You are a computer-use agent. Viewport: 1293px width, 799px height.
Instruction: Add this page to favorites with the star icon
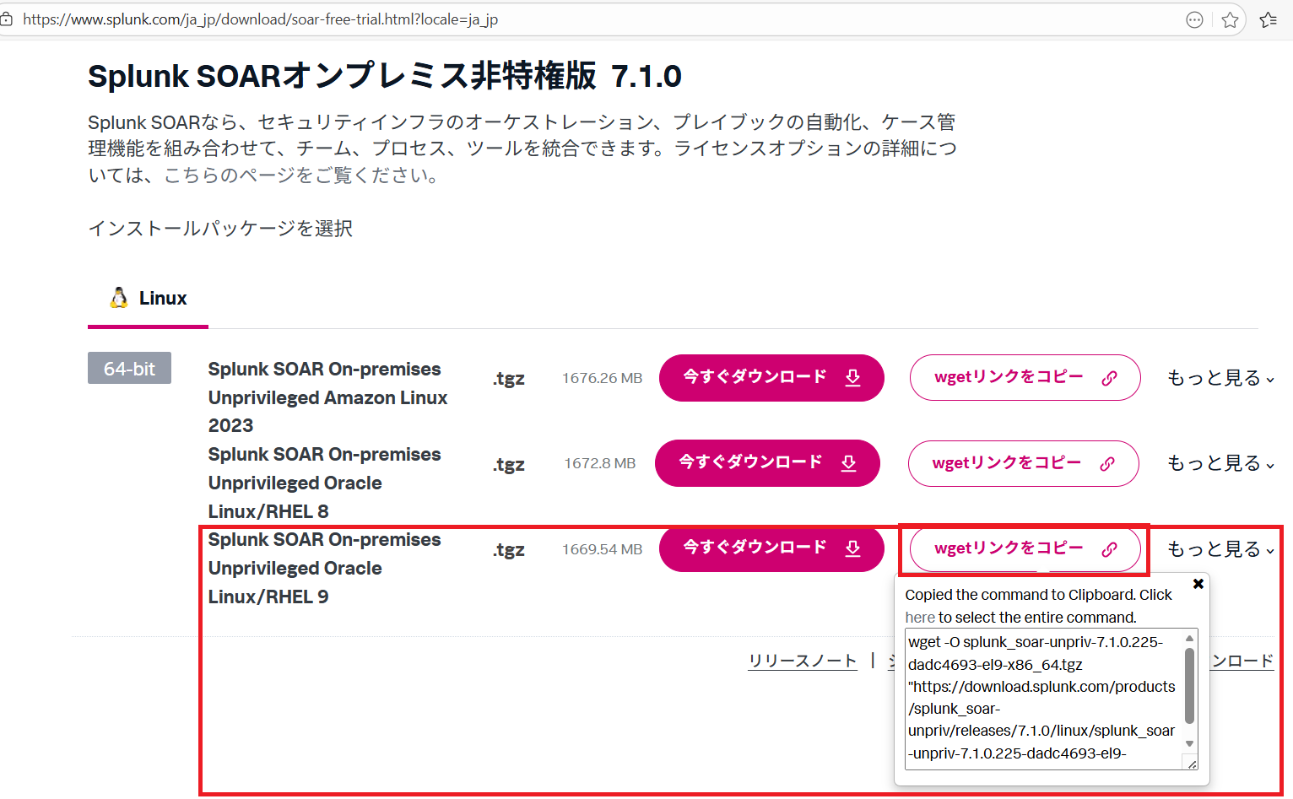(1230, 20)
